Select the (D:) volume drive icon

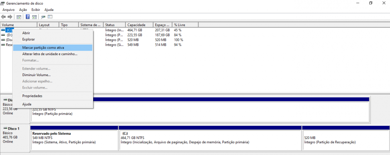[3, 35]
